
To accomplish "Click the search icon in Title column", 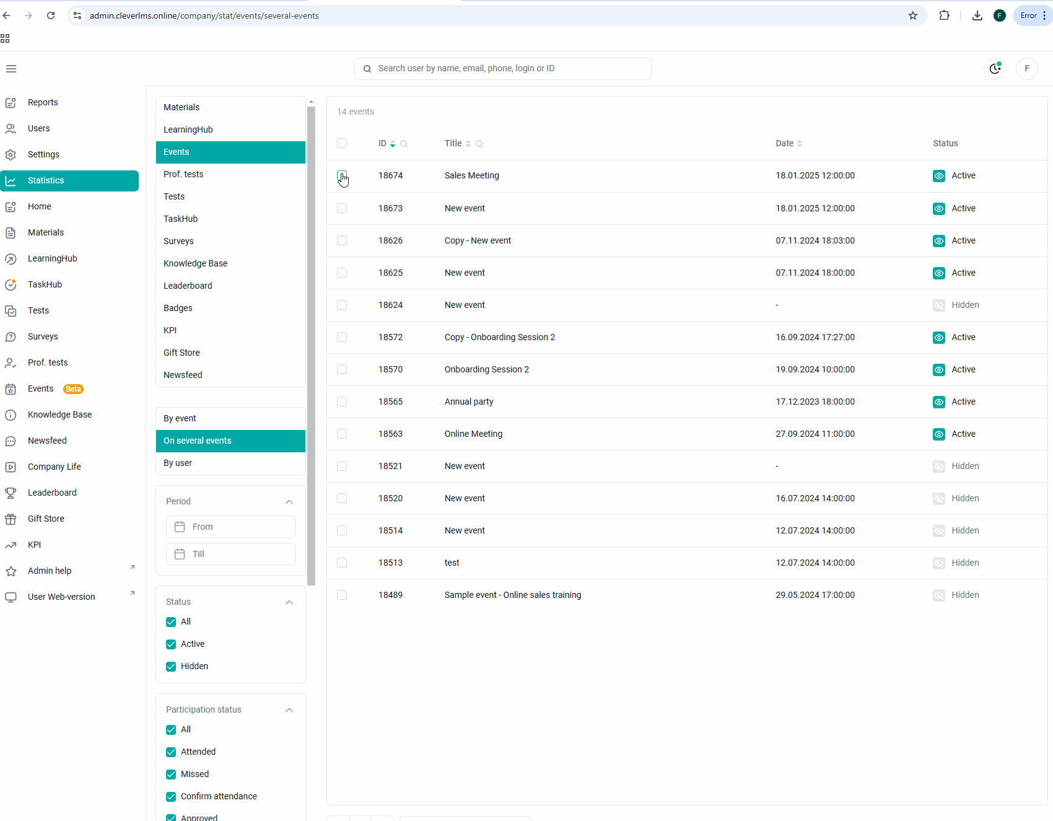I will coord(479,144).
